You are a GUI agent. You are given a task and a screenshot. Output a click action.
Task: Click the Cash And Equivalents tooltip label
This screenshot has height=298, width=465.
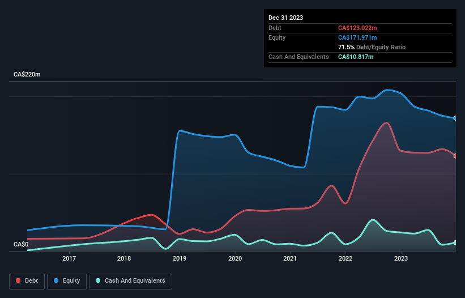point(298,57)
